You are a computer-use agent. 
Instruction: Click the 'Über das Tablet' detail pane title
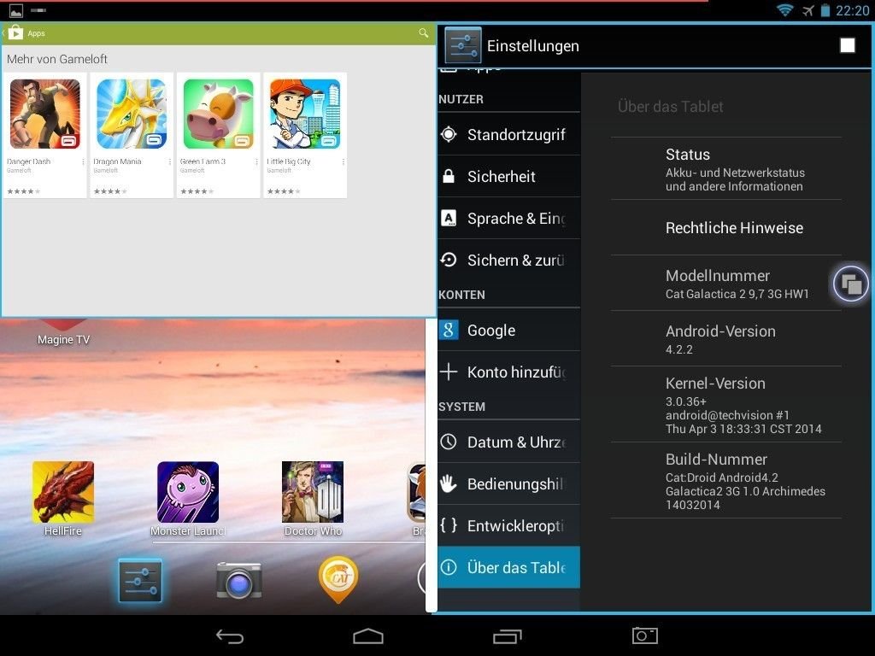[670, 107]
